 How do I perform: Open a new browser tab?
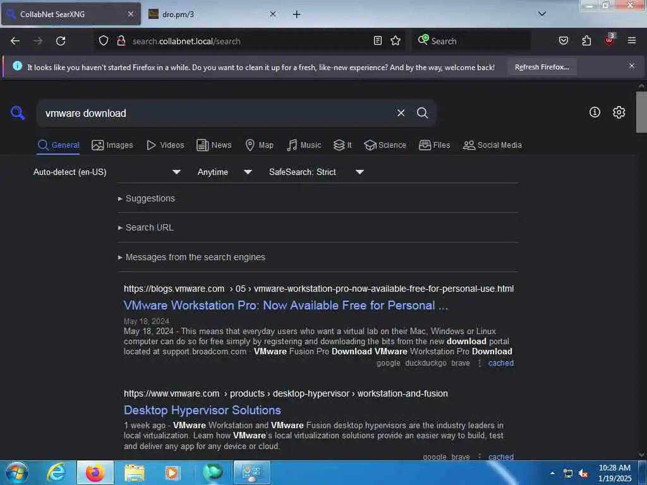(296, 15)
